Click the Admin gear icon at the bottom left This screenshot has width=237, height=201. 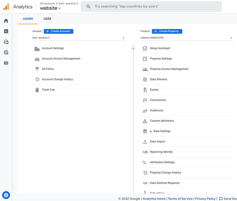6,195
